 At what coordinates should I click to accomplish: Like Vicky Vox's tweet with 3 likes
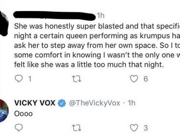coord(134,128)
